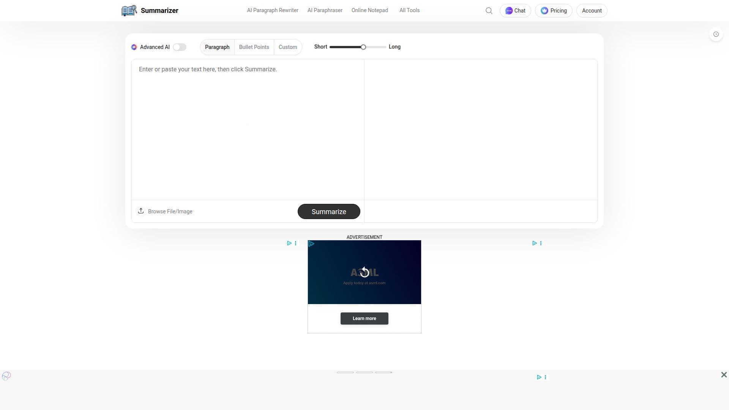
Task: Click the ad marker on ASML video corner
Action: (311, 244)
